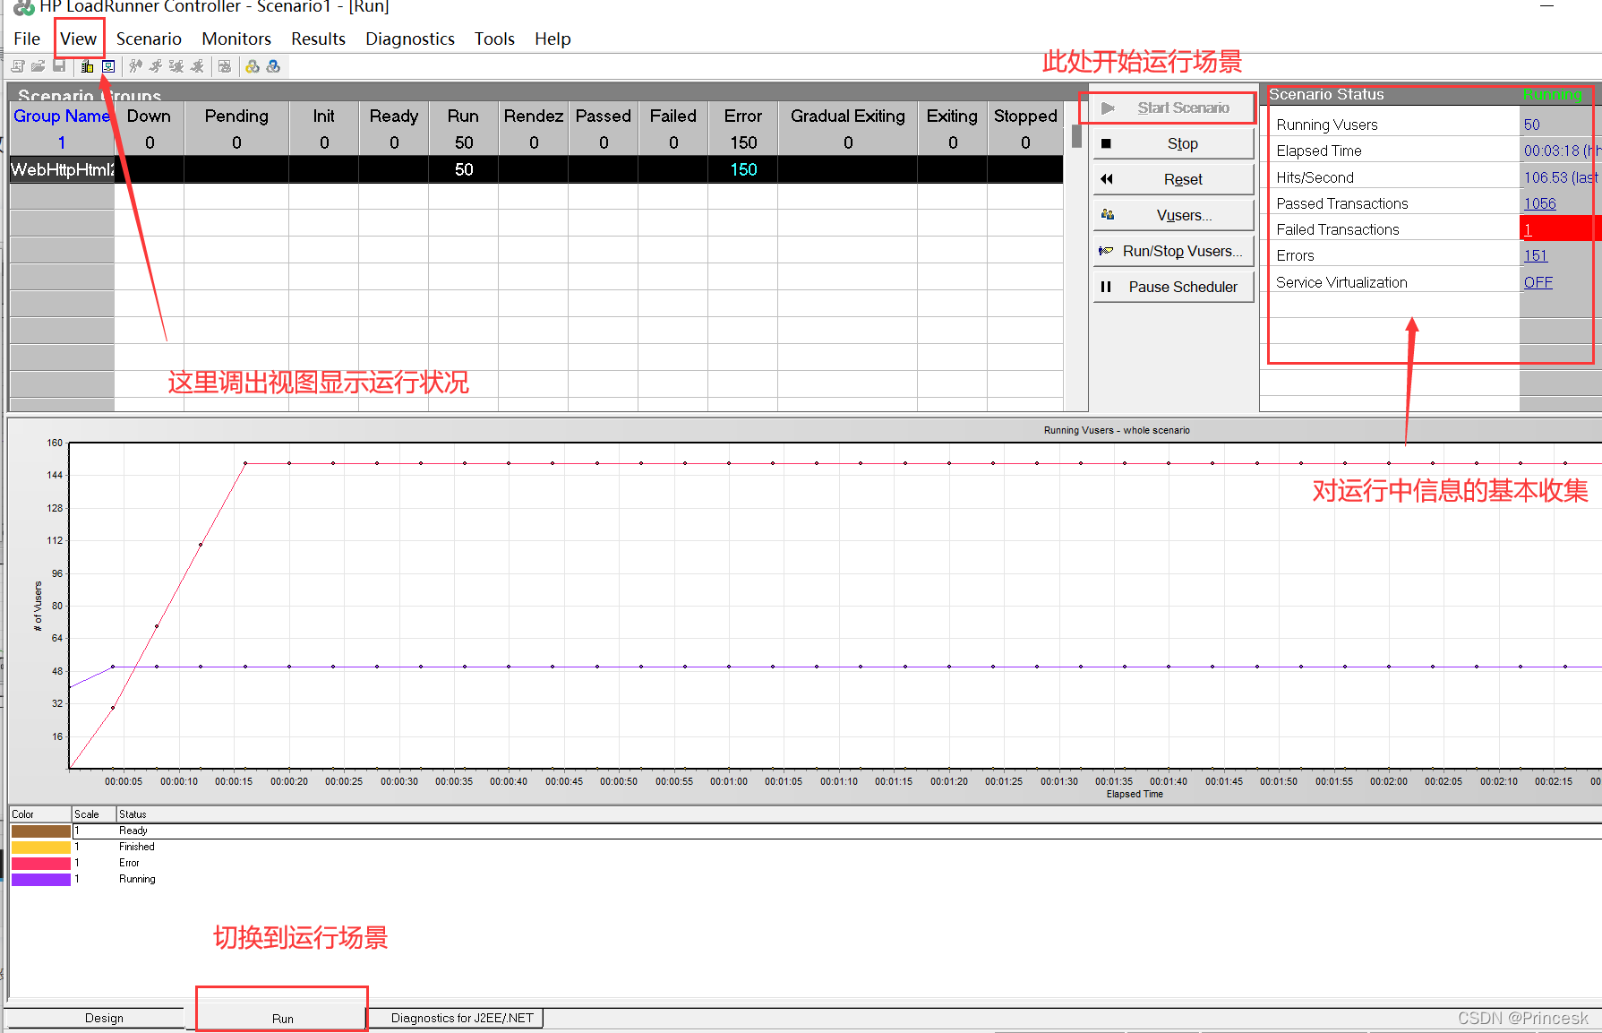Open the Diagnostics menu
This screenshot has width=1602, height=1033.
click(410, 39)
